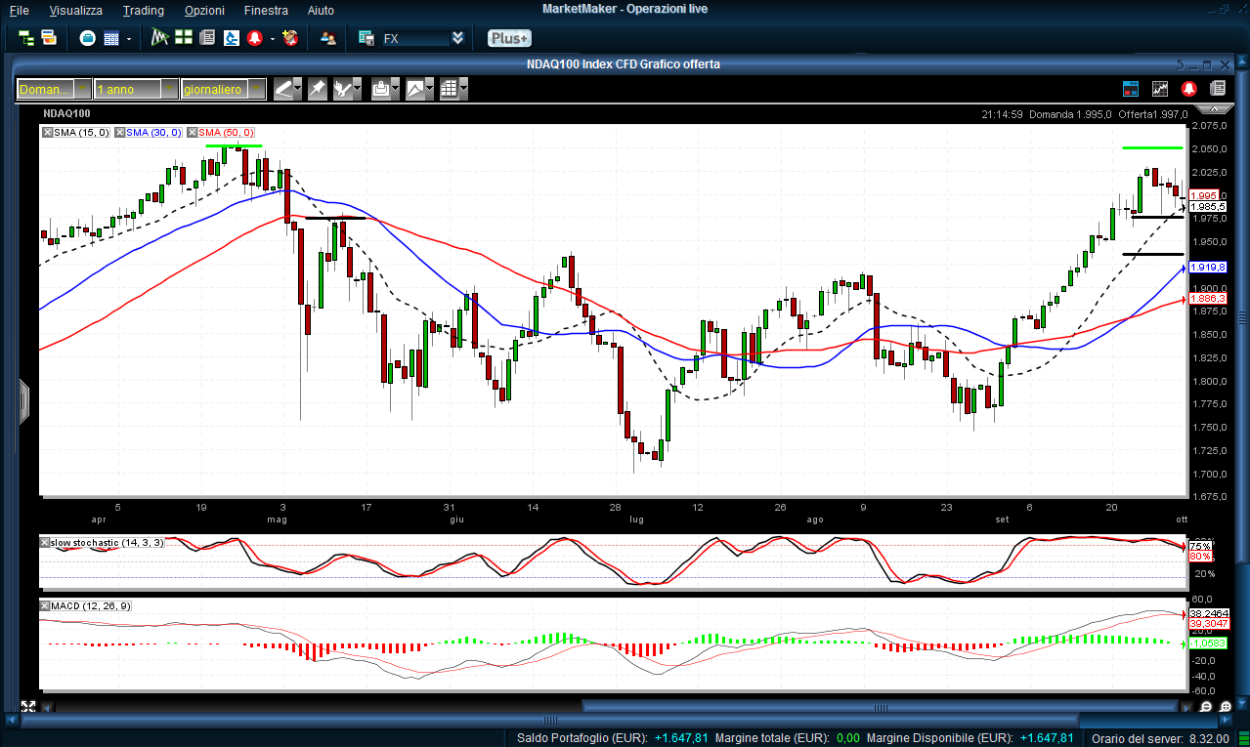This screenshot has width=1250, height=747.
Task: Close the MACD (12, 26, 9) indicator
Action: tap(45, 606)
